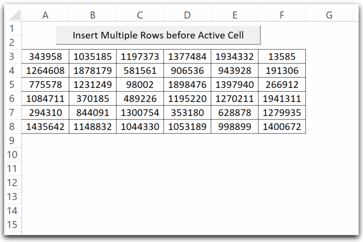
Task: Select the cell with value 1400672
Action: (x=282, y=127)
